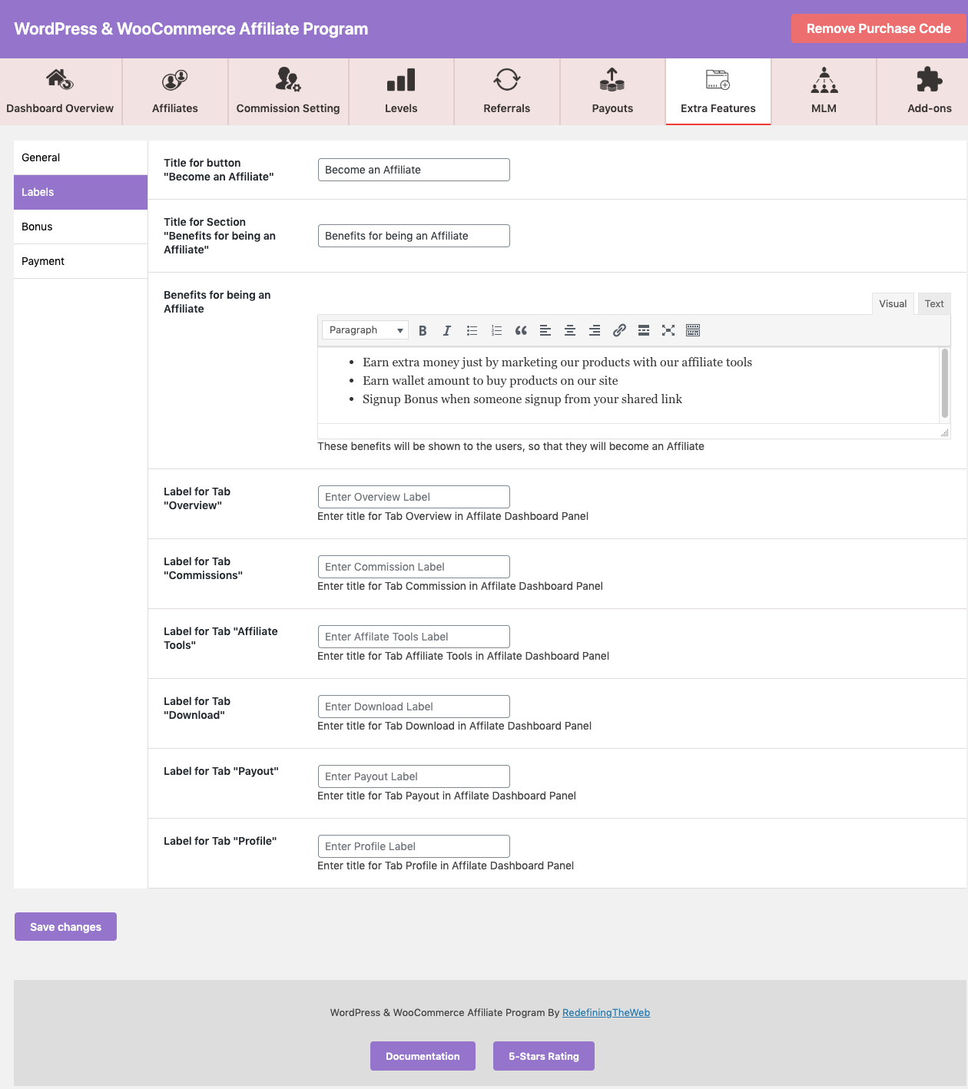Align text left in editor

click(545, 330)
